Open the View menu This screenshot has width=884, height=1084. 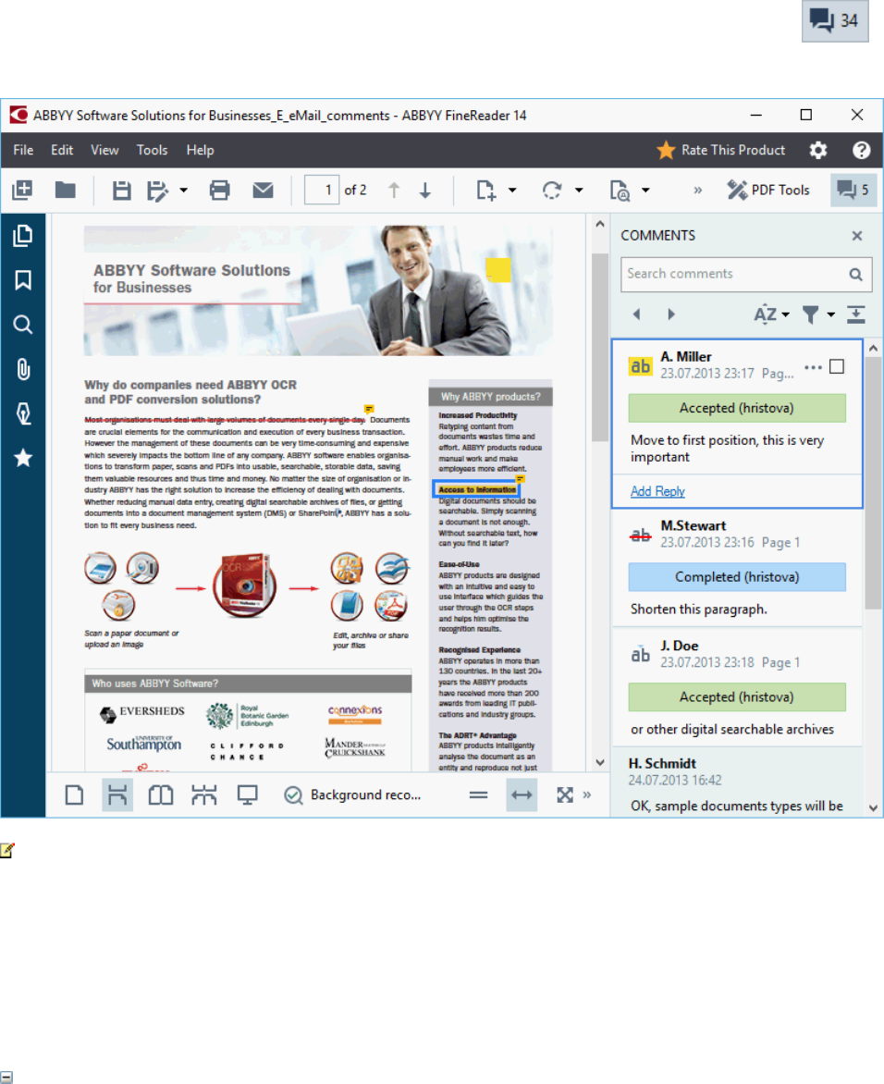pos(104,150)
